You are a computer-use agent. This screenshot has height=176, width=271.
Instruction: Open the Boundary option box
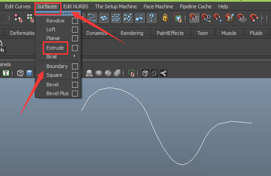(75, 66)
